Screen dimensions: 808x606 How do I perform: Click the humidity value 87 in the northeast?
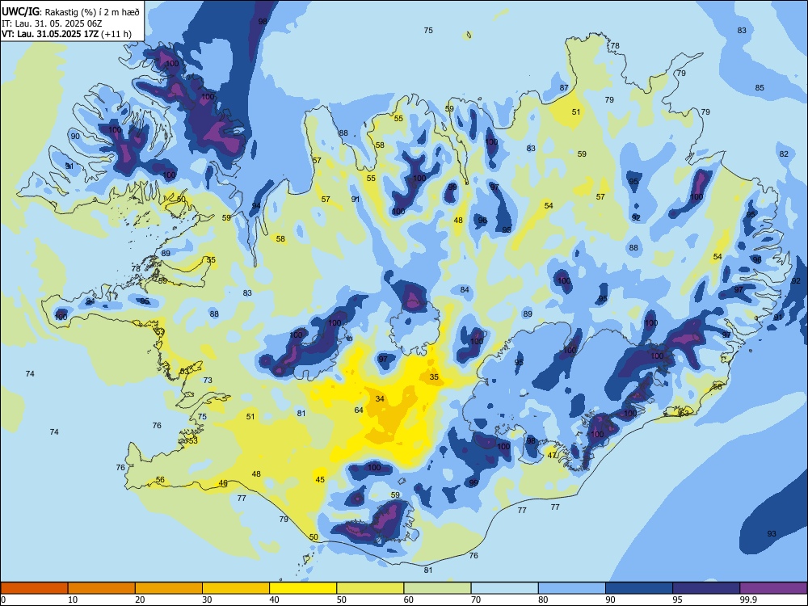coord(564,88)
